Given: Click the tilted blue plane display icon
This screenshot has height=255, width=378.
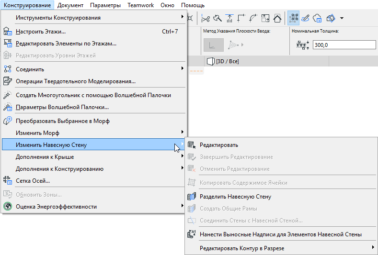Looking at the screenshot, I should pos(331,18).
